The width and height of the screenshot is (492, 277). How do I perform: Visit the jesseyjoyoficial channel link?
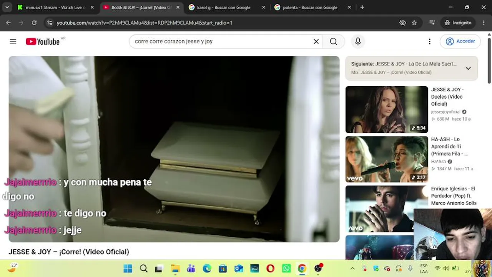point(445,112)
